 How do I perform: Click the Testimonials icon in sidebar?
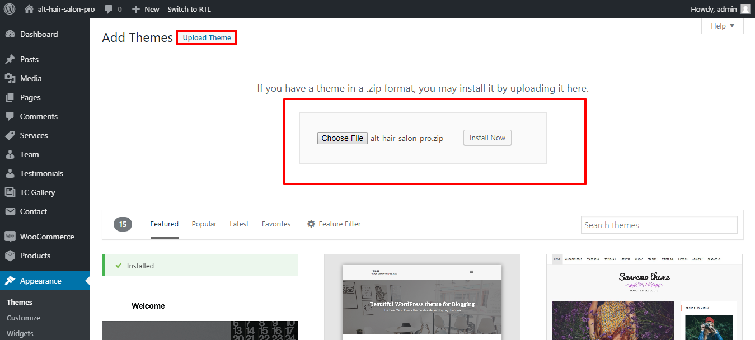(10, 173)
